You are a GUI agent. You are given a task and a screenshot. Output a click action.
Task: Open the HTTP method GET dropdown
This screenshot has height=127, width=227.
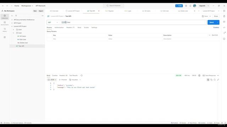coord(53,22)
